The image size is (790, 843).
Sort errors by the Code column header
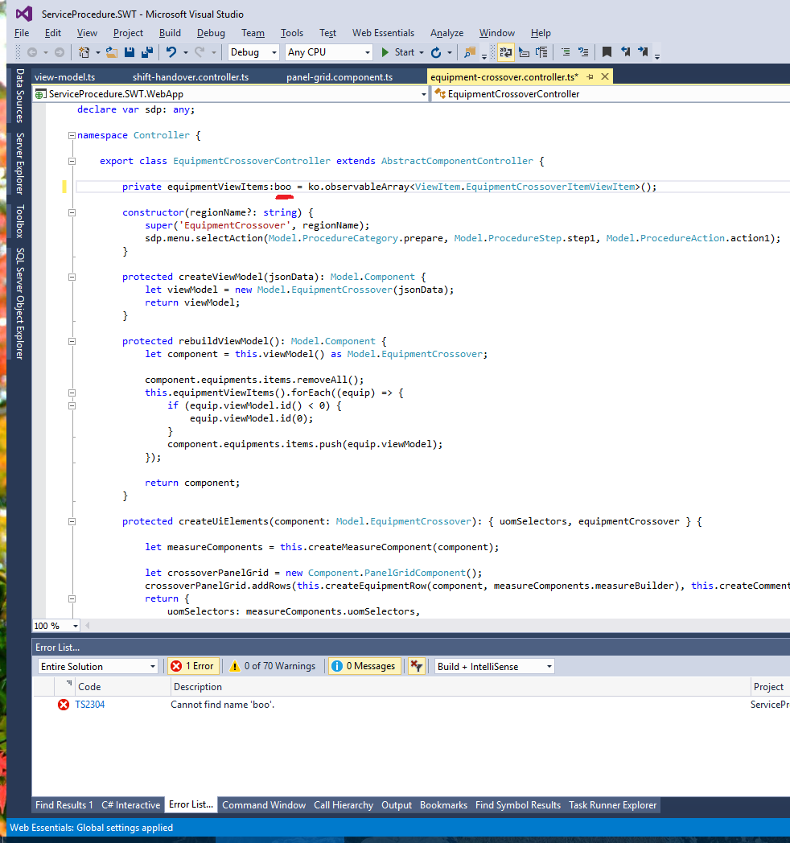point(122,687)
